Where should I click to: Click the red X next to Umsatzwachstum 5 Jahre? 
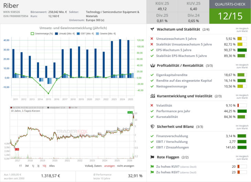pos(152,39)
